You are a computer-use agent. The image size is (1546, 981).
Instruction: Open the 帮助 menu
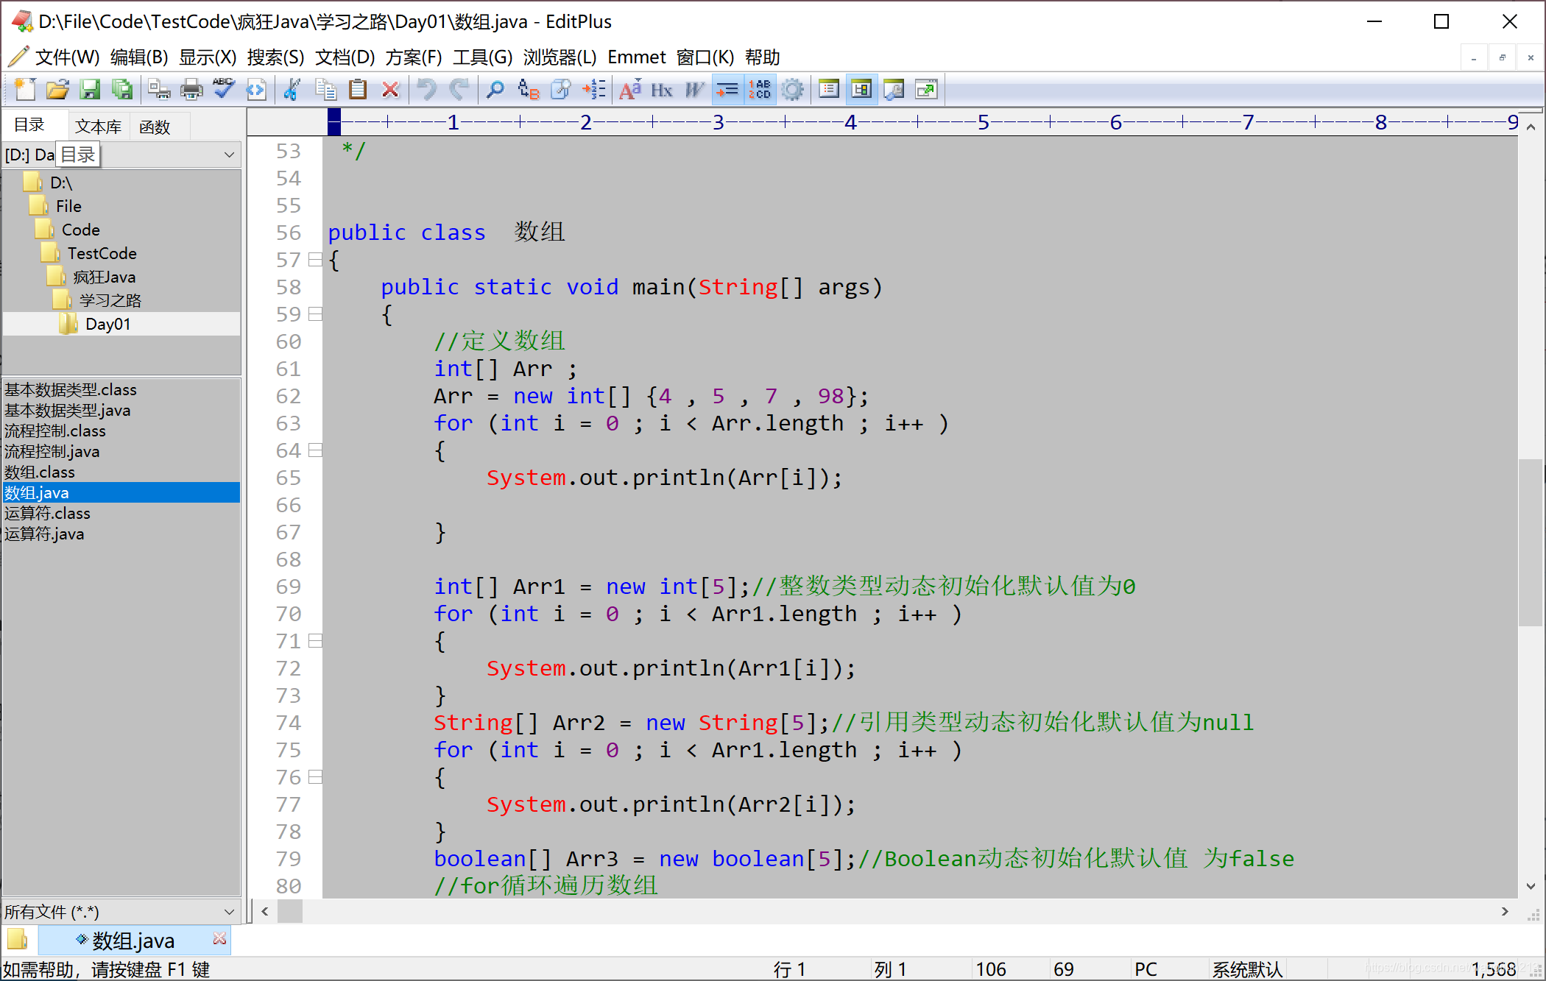click(762, 57)
